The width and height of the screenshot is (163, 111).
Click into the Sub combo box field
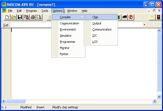click(30, 25)
